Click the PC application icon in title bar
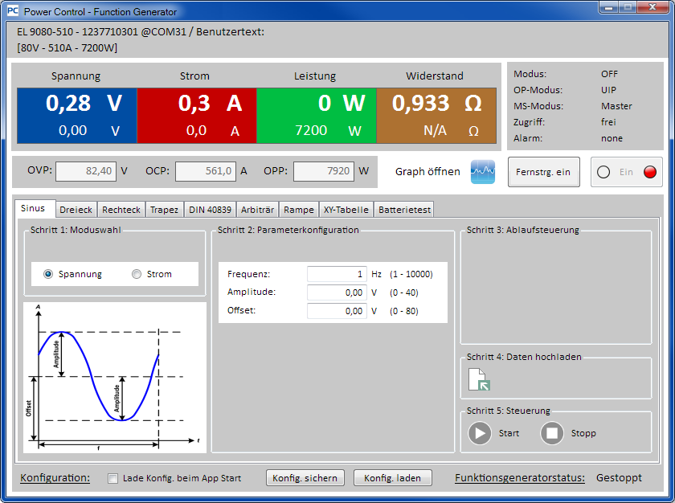Viewport: 675px width, 503px height. pos(12,12)
